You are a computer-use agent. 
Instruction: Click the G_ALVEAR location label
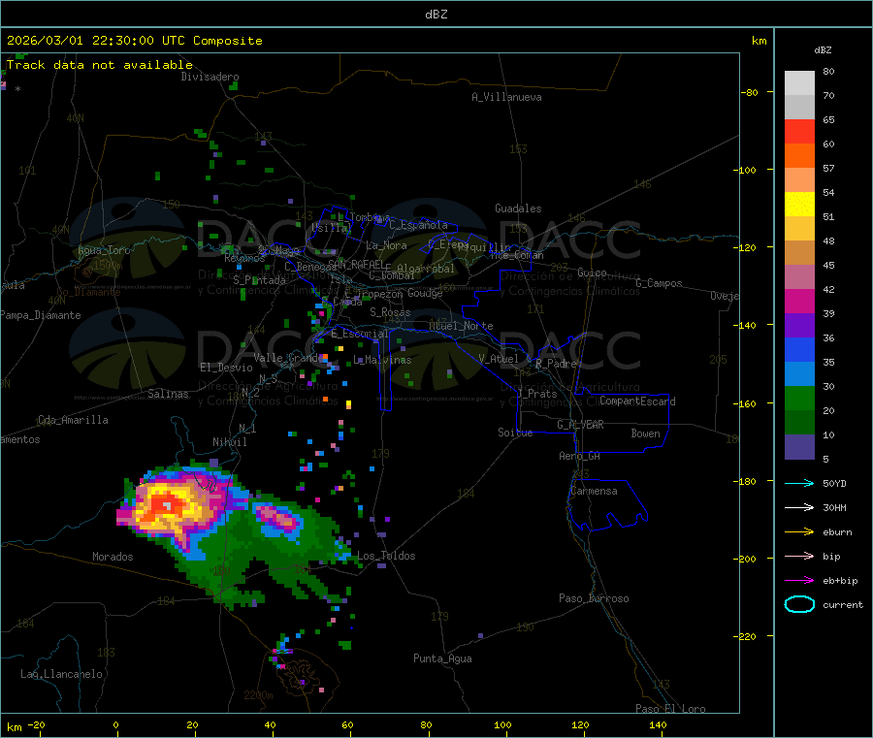(580, 425)
